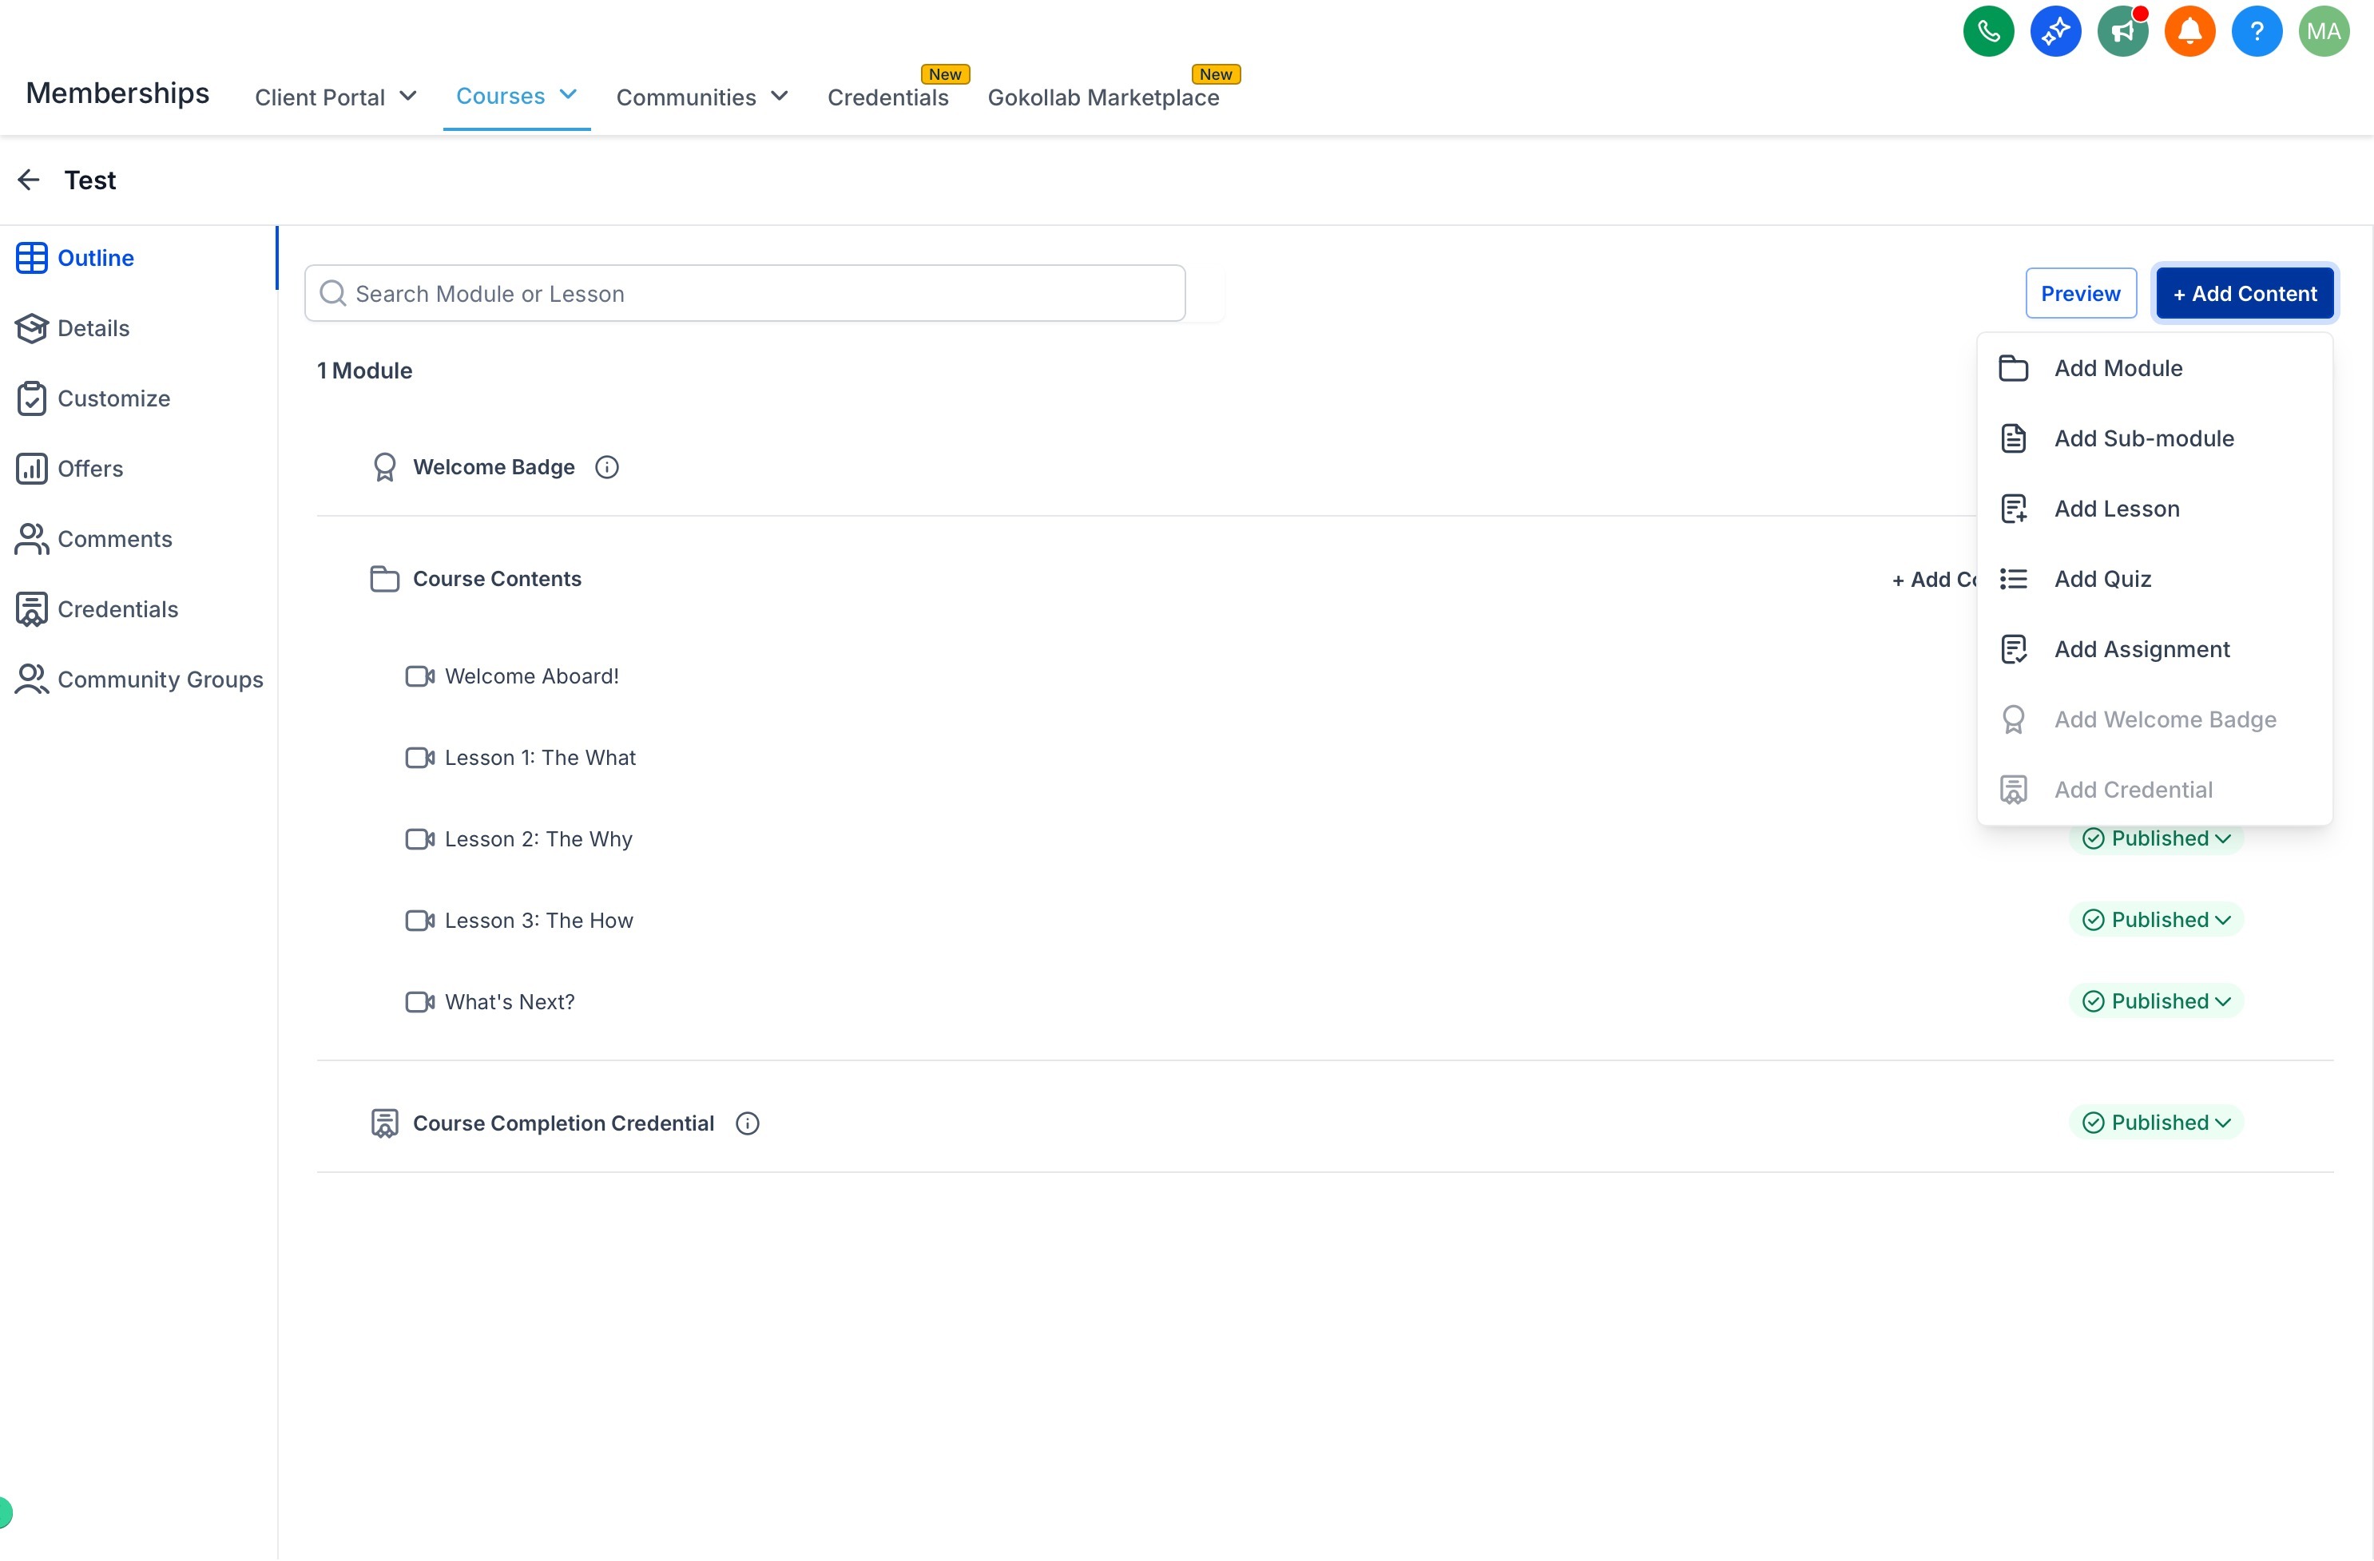
Task: Click the Memberships heading
Action: point(117,93)
